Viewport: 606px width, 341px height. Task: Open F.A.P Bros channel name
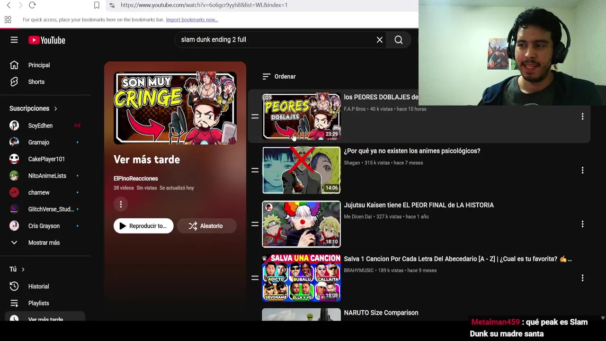355,109
